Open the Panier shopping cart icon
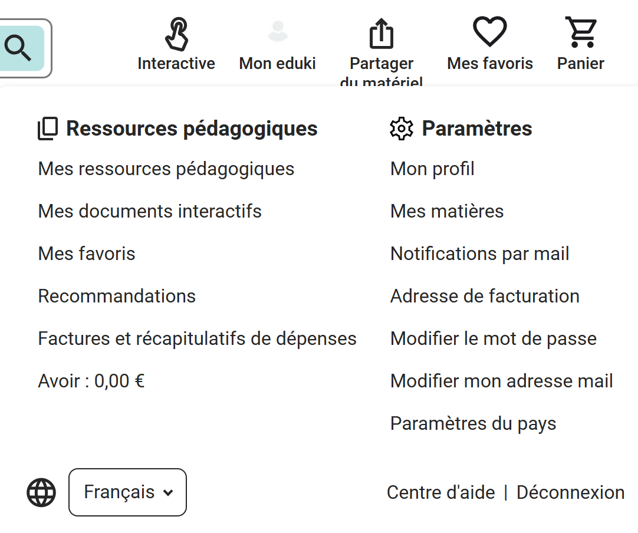 [x=580, y=32]
